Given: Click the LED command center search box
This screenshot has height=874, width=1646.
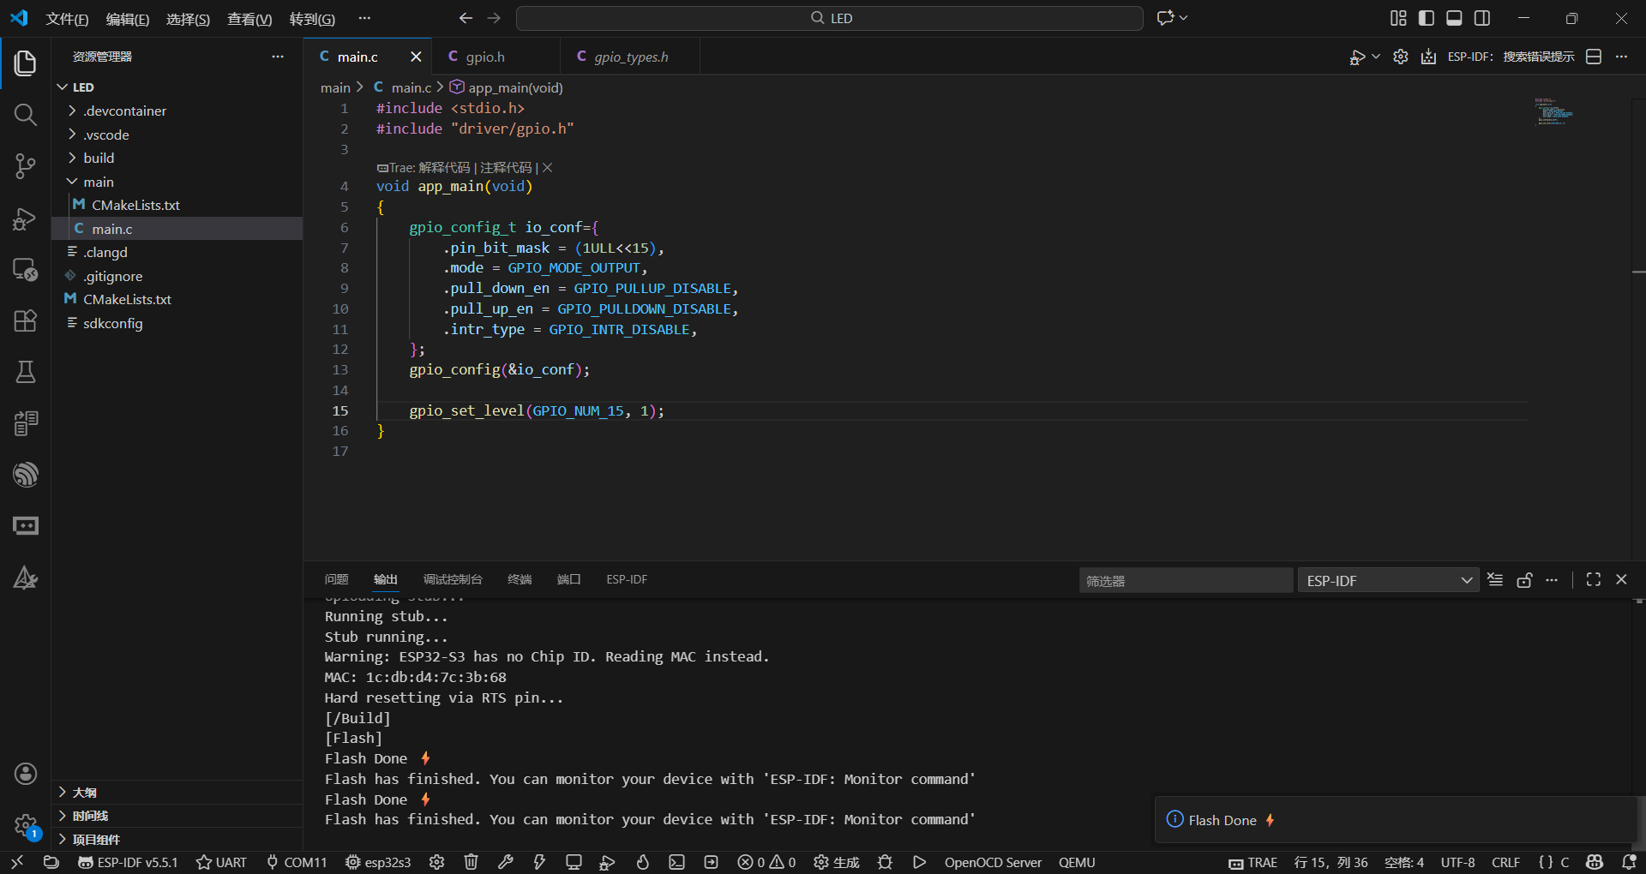Looking at the screenshot, I should [x=829, y=18].
